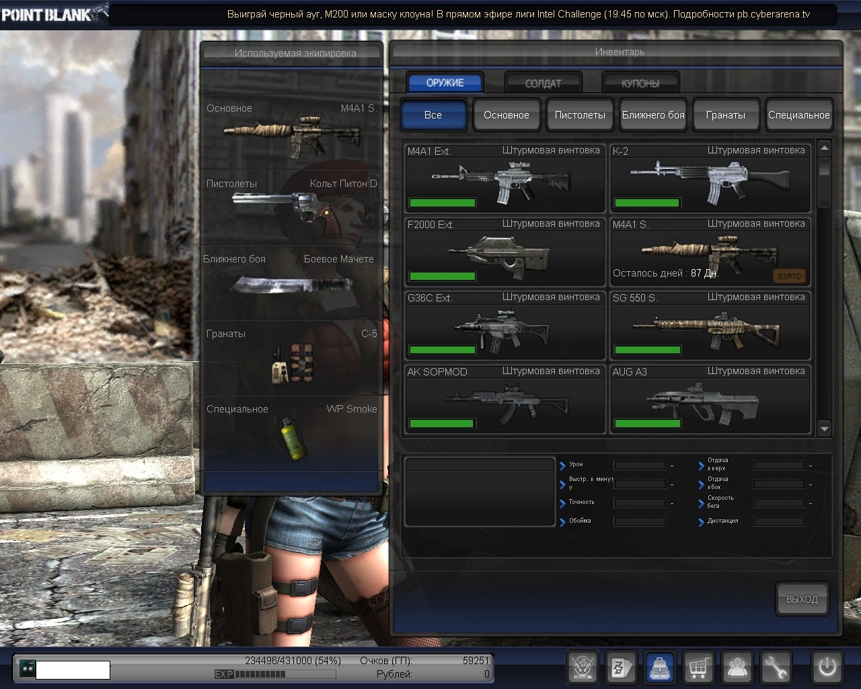The width and height of the screenshot is (861, 689).
Task: Click the experience text 234496/431000 (54%)
Action: point(293,661)
